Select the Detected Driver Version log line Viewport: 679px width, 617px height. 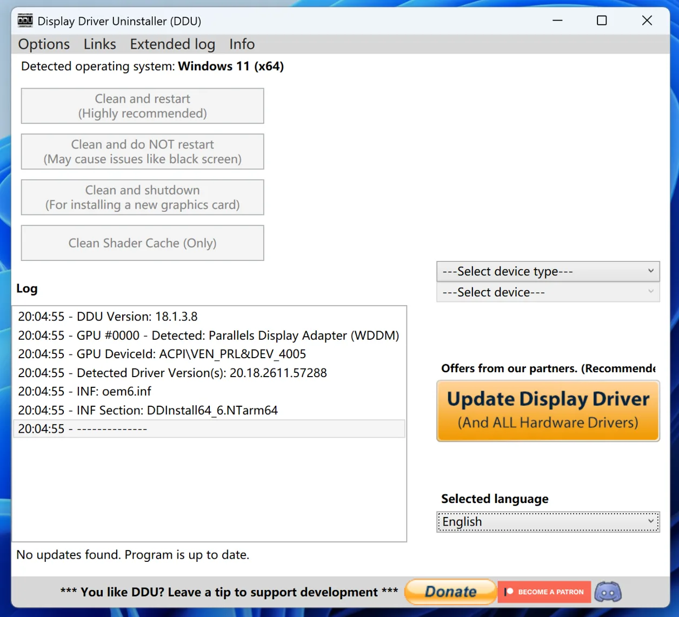pyautogui.click(x=173, y=373)
